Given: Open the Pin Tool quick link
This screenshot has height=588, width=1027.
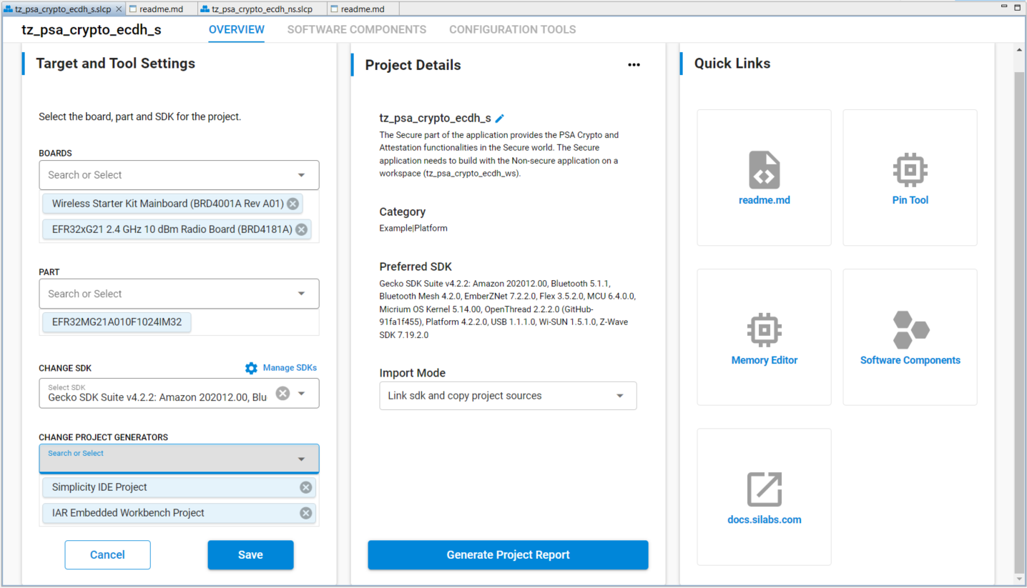Looking at the screenshot, I should [x=910, y=170].
